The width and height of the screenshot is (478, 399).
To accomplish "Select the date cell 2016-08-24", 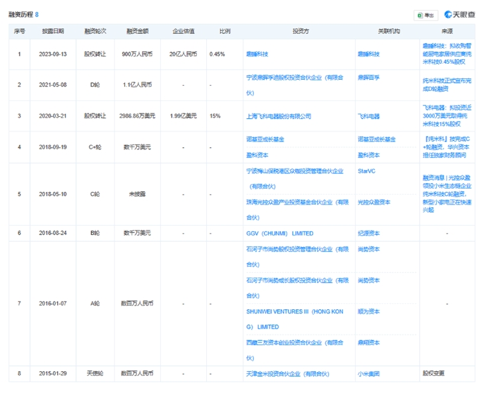I will click(53, 233).
